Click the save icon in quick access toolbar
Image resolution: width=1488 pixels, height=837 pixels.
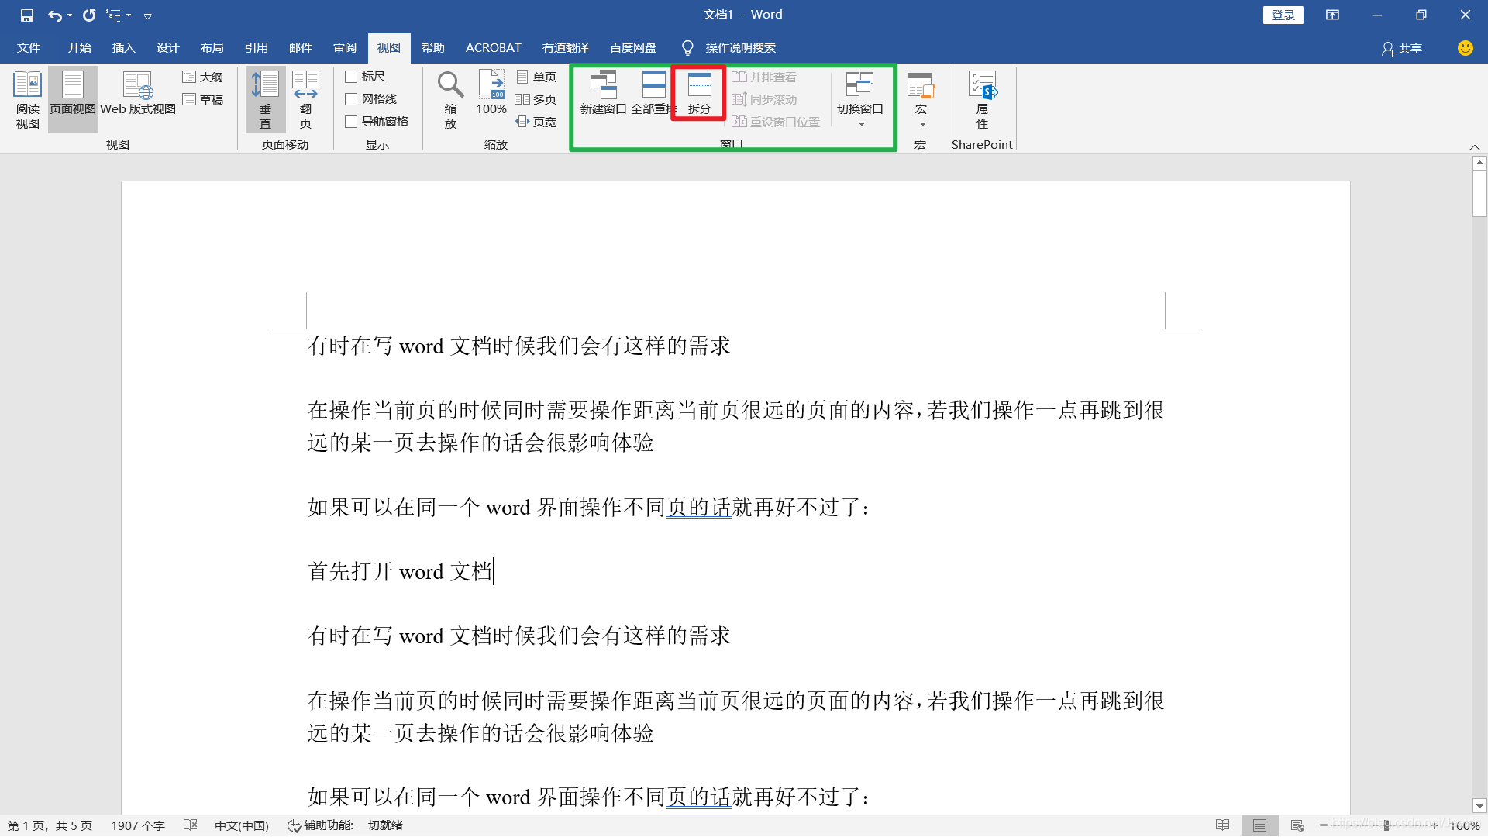(27, 15)
